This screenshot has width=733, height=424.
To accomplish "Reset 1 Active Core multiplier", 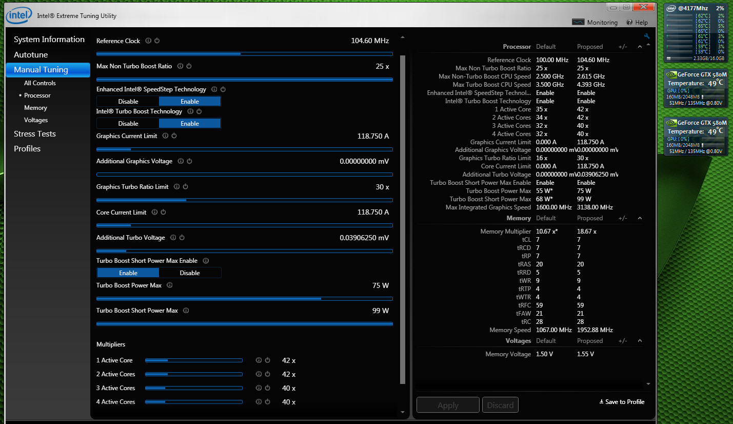I will (x=267, y=360).
